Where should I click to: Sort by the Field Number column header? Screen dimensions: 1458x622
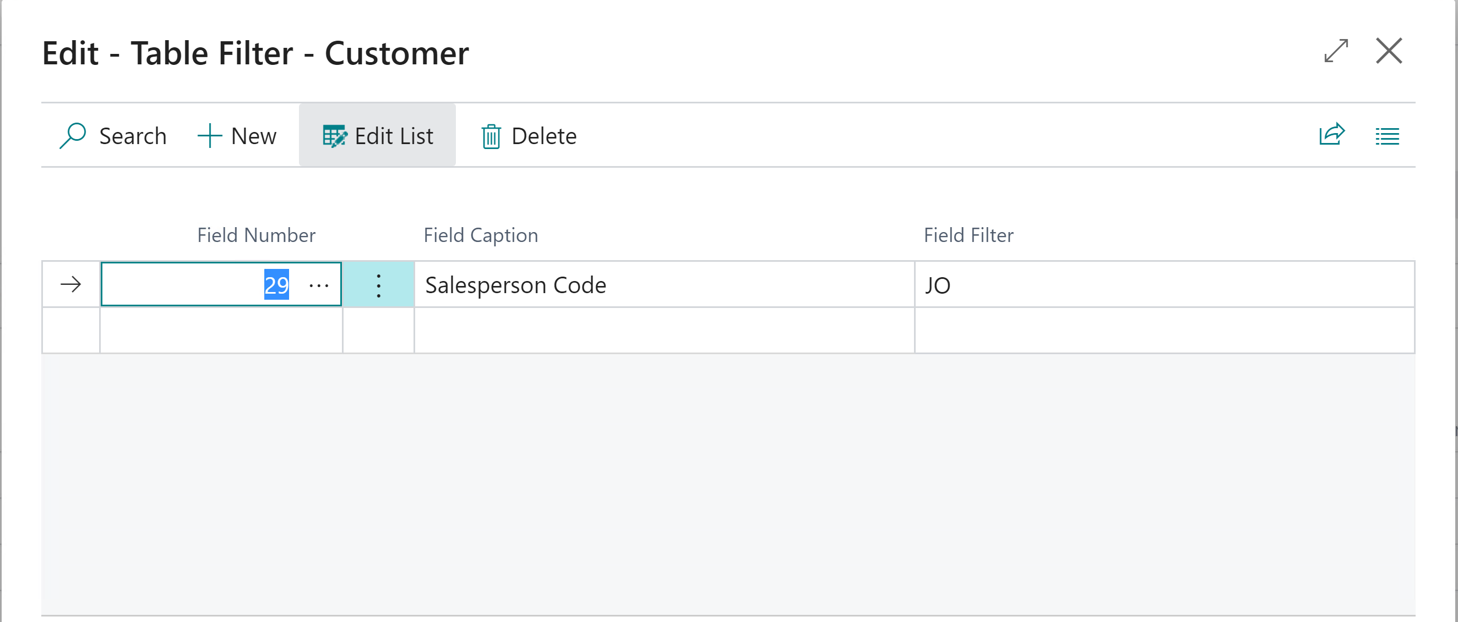256,235
